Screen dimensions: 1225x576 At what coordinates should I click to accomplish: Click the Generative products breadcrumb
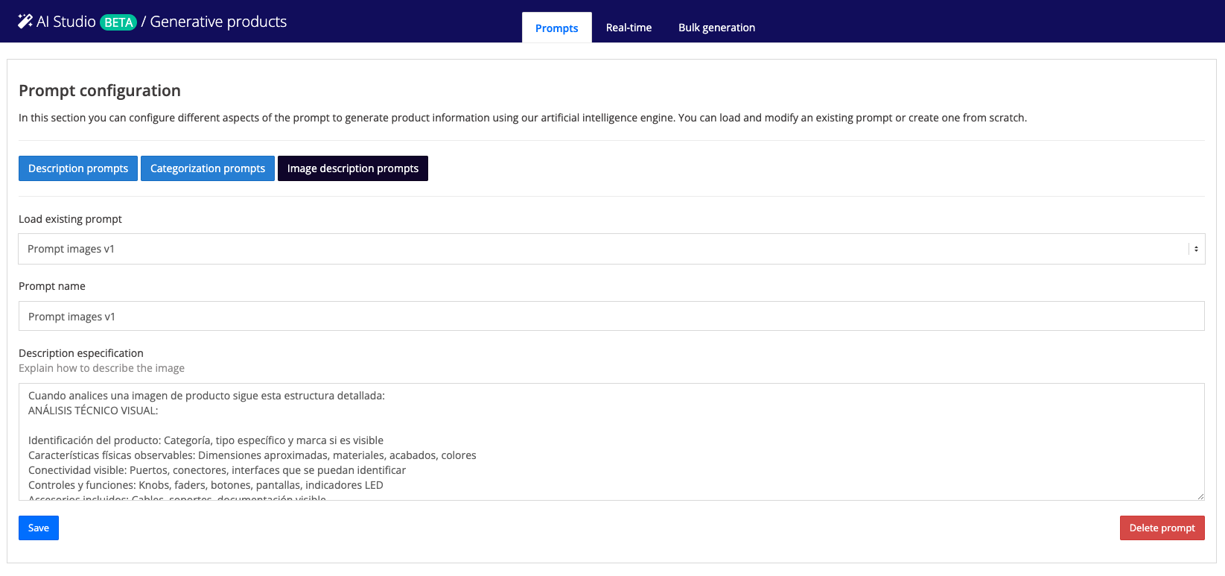click(x=218, y=22)
